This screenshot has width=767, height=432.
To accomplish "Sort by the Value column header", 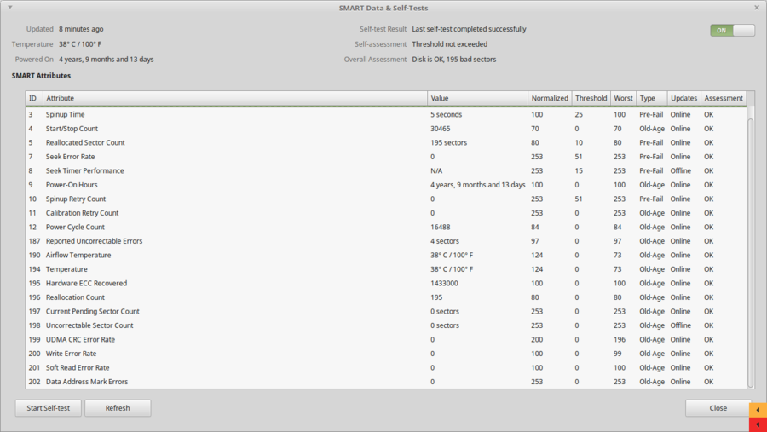I will coord(478,98).
